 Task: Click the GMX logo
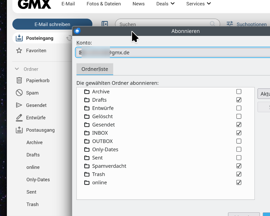point(34,4)
